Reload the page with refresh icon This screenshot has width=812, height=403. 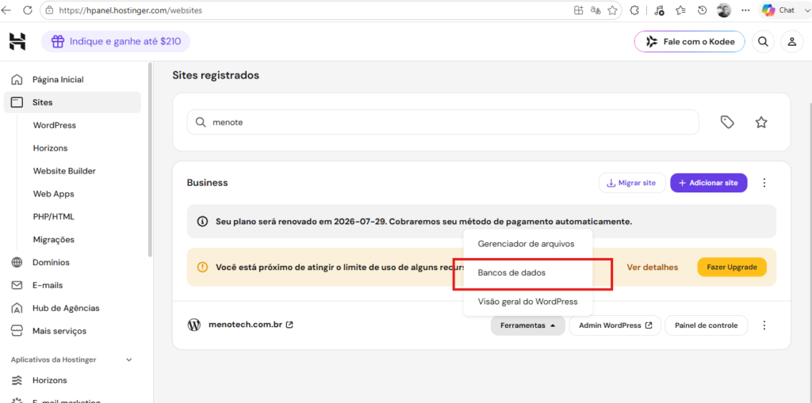(28, 10)
